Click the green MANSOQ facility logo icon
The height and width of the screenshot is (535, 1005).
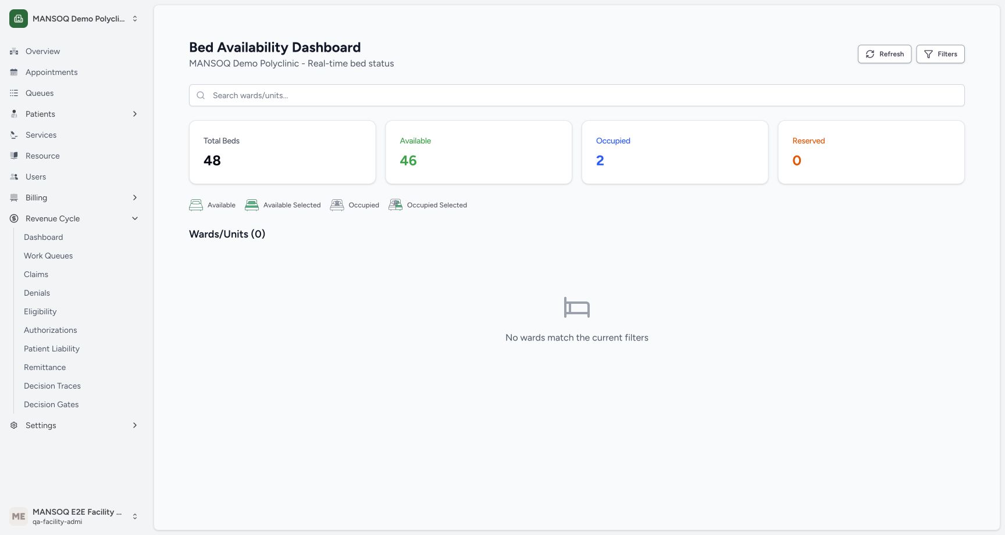[19, 19]
